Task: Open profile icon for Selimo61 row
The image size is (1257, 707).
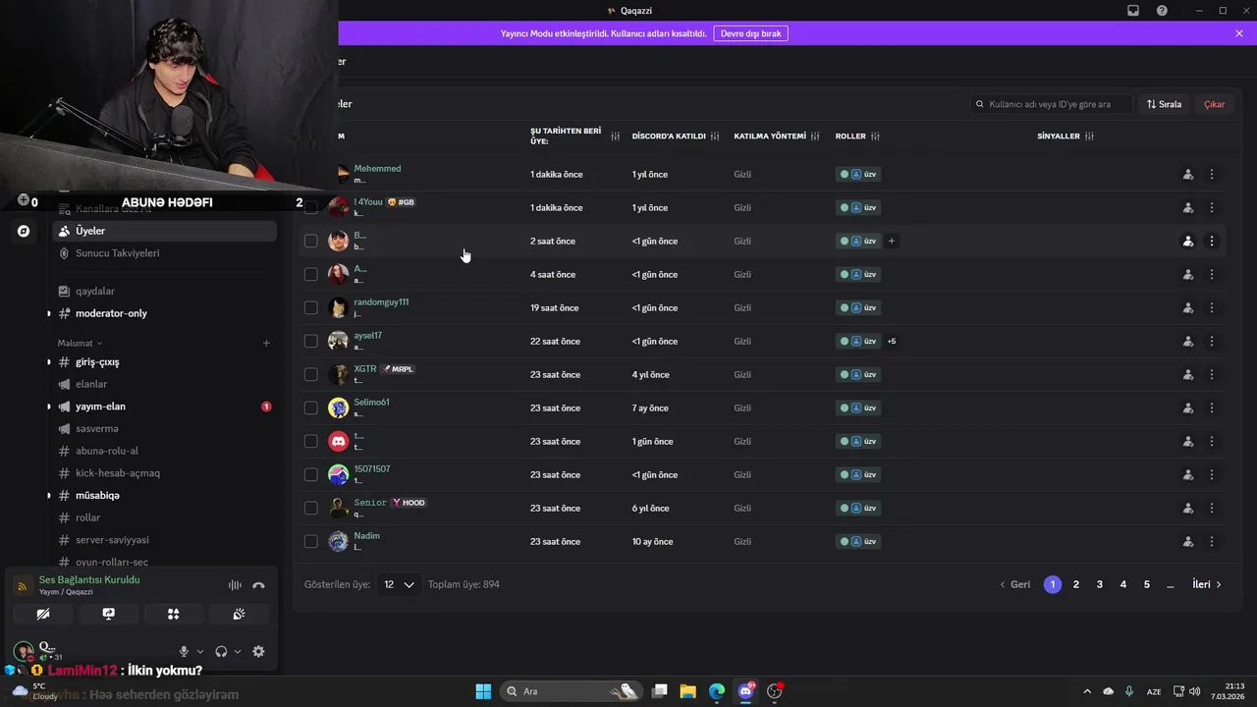Action: 1188,408
